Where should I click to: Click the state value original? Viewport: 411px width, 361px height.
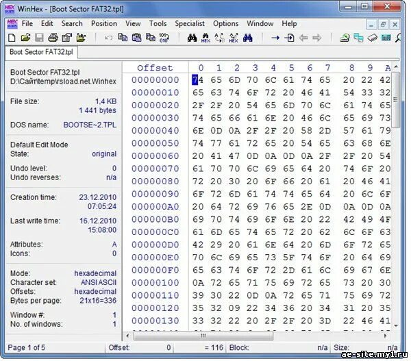point(104,154)
